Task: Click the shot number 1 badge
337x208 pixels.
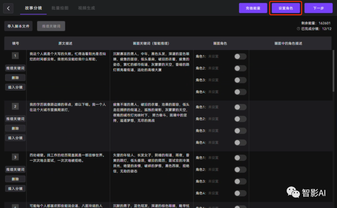Action: tap(15, 56)
